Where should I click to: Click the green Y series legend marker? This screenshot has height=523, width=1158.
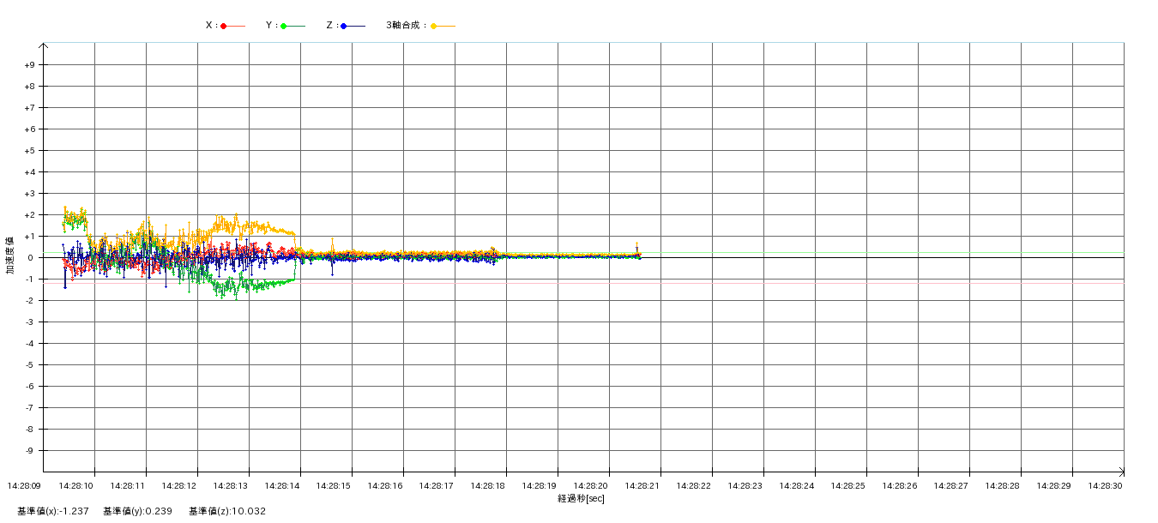pos(284,26)
